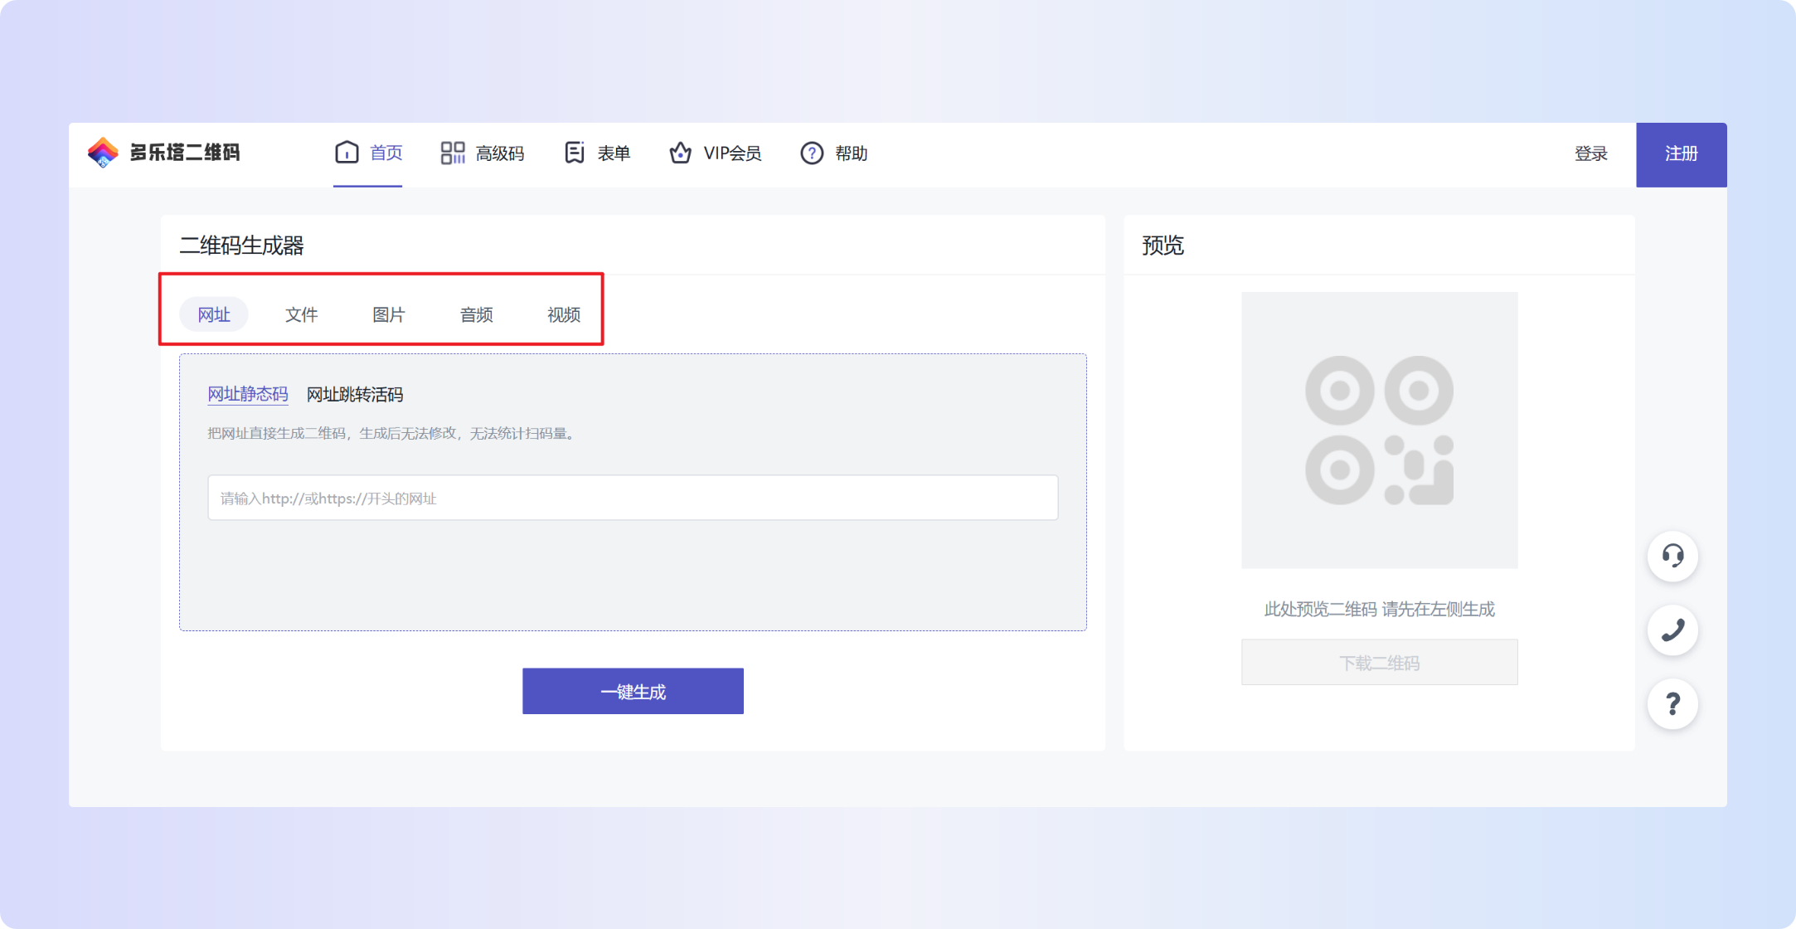Click the 首页 home icon
This screenshot has height=929, width=1796.
coord(347,153)
